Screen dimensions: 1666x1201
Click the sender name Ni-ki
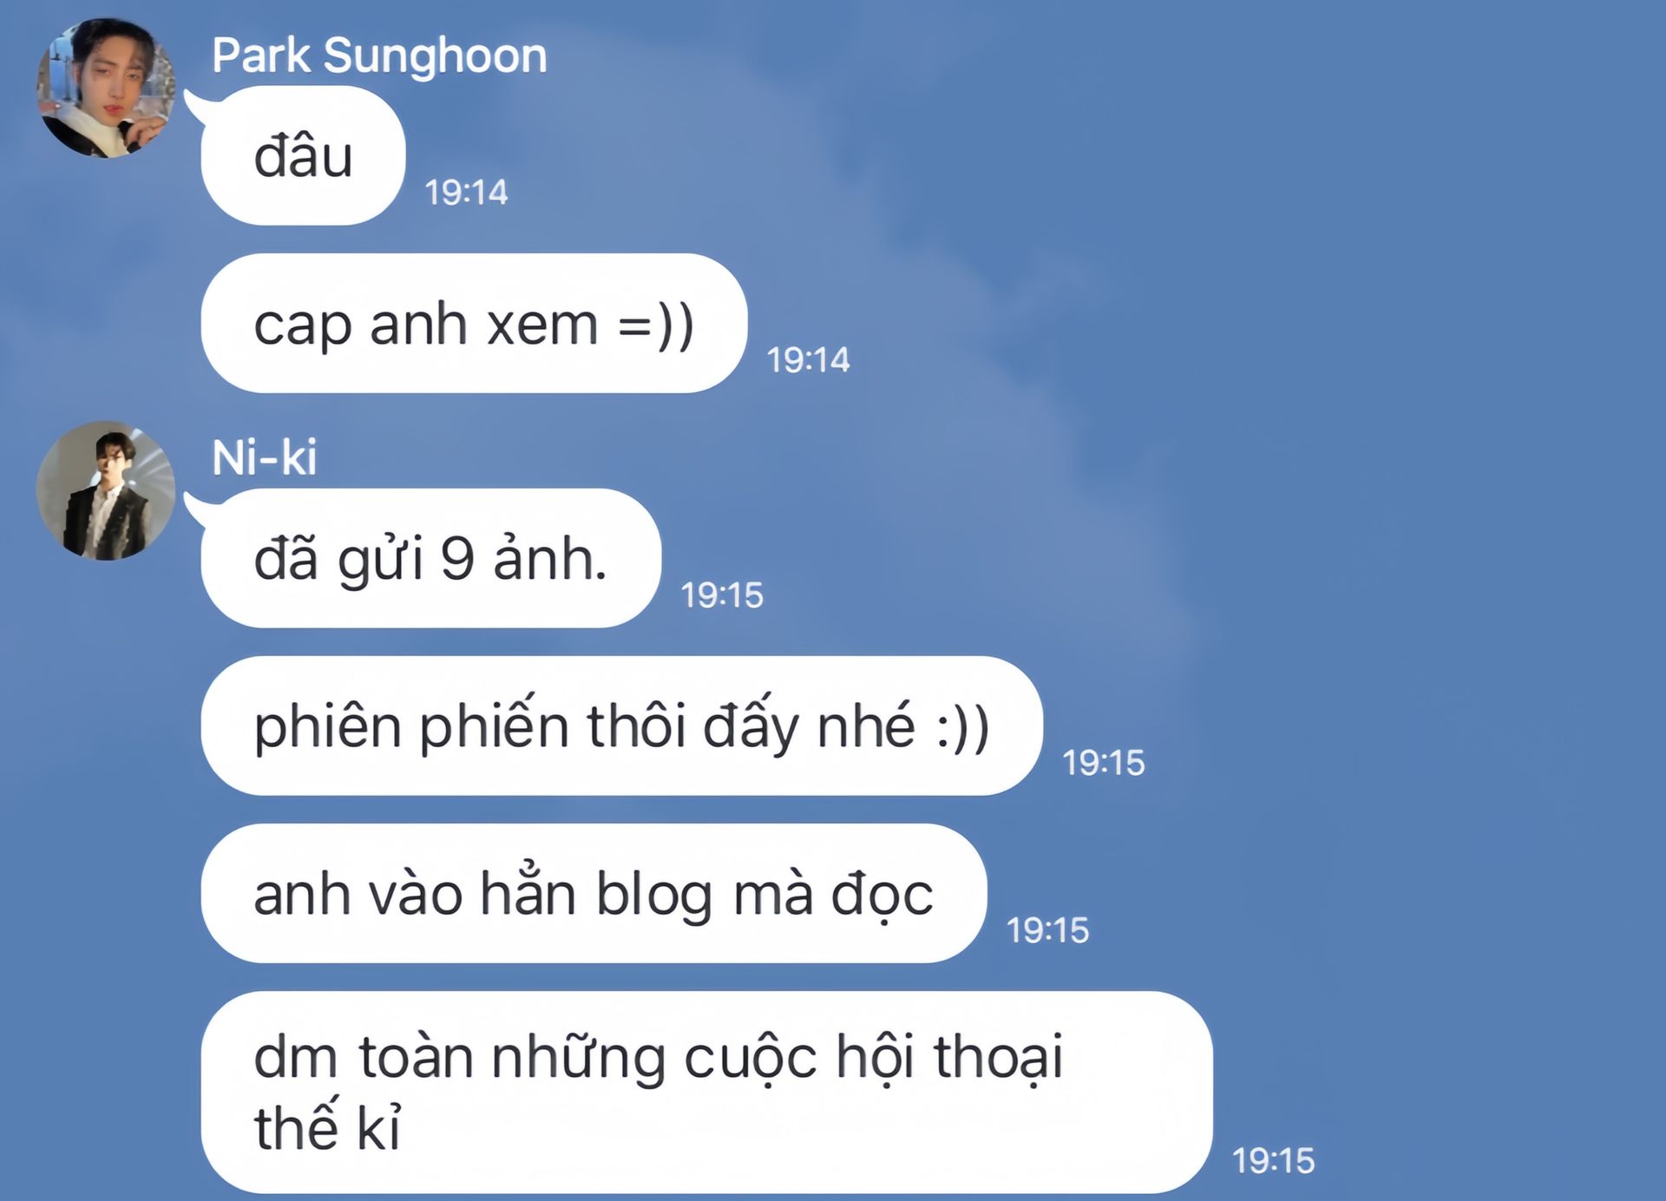265,457
